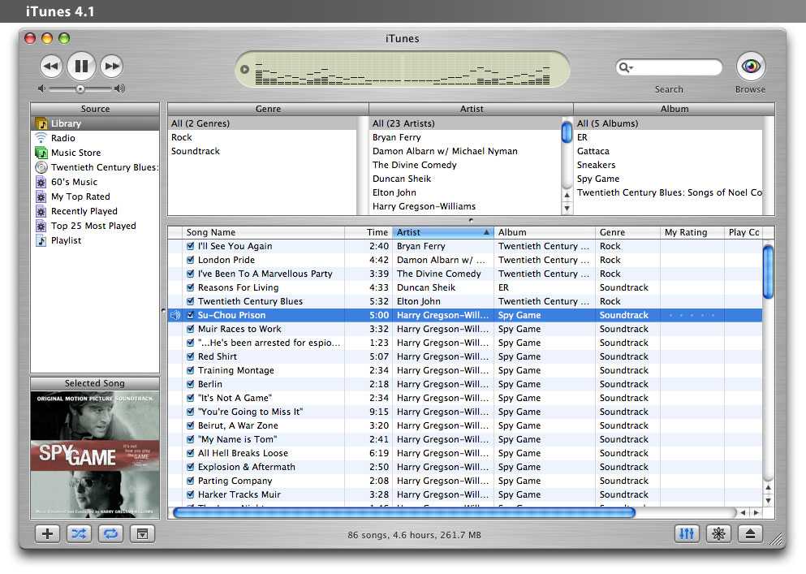Image resolution: width=806 pixels, height=574 pixels.
Task: Open the Recently Played smart playlist
Action: 95,211
